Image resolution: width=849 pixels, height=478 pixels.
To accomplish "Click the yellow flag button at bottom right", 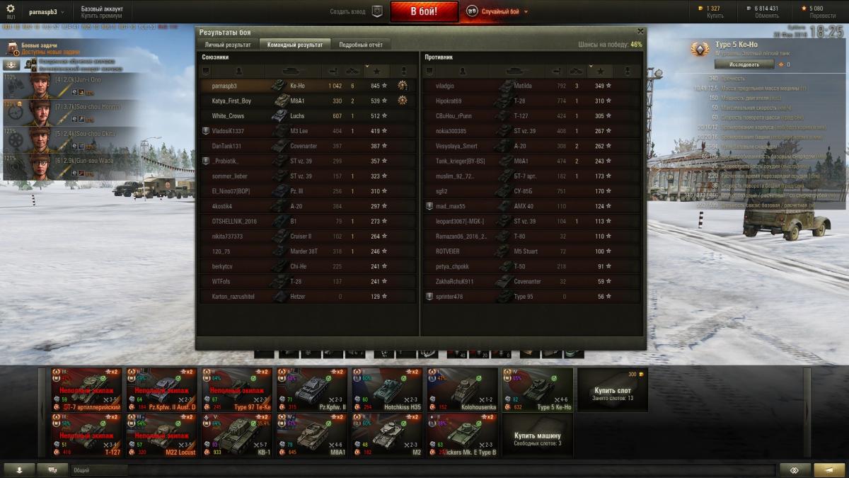I will tap(828, 470).
